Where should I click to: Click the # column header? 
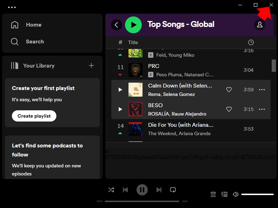(120, 42)
